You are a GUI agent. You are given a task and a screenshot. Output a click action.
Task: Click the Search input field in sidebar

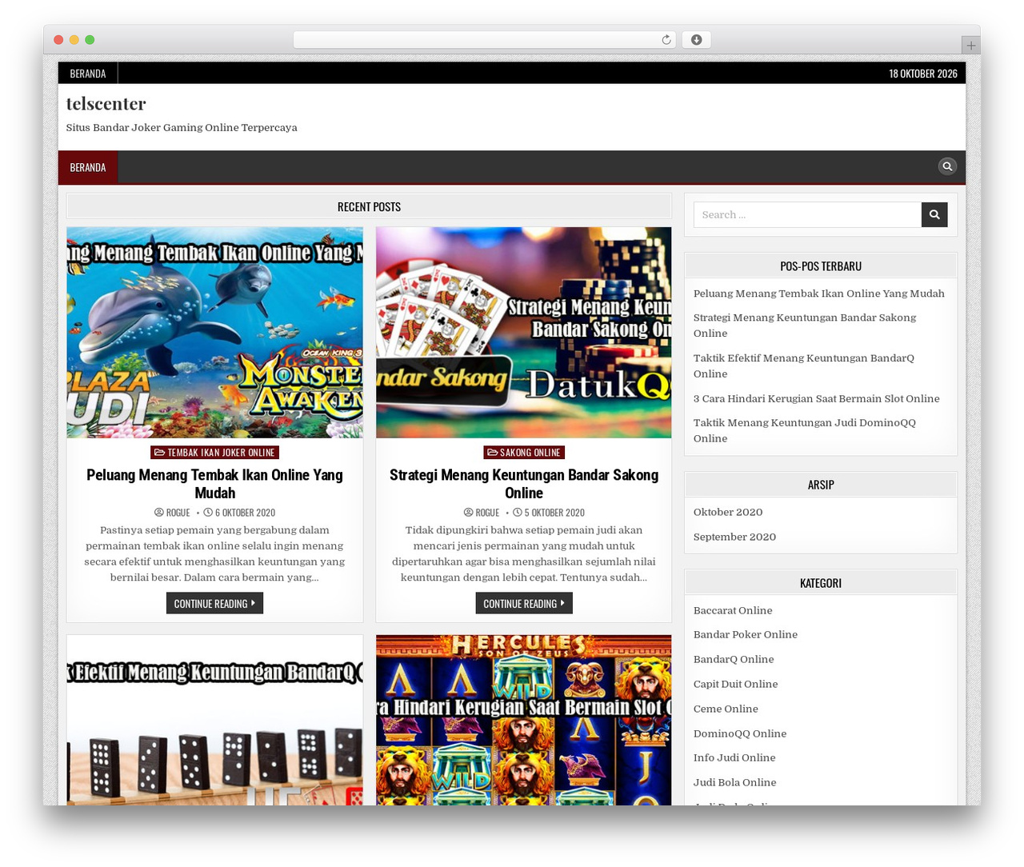[x=807, y=214]
